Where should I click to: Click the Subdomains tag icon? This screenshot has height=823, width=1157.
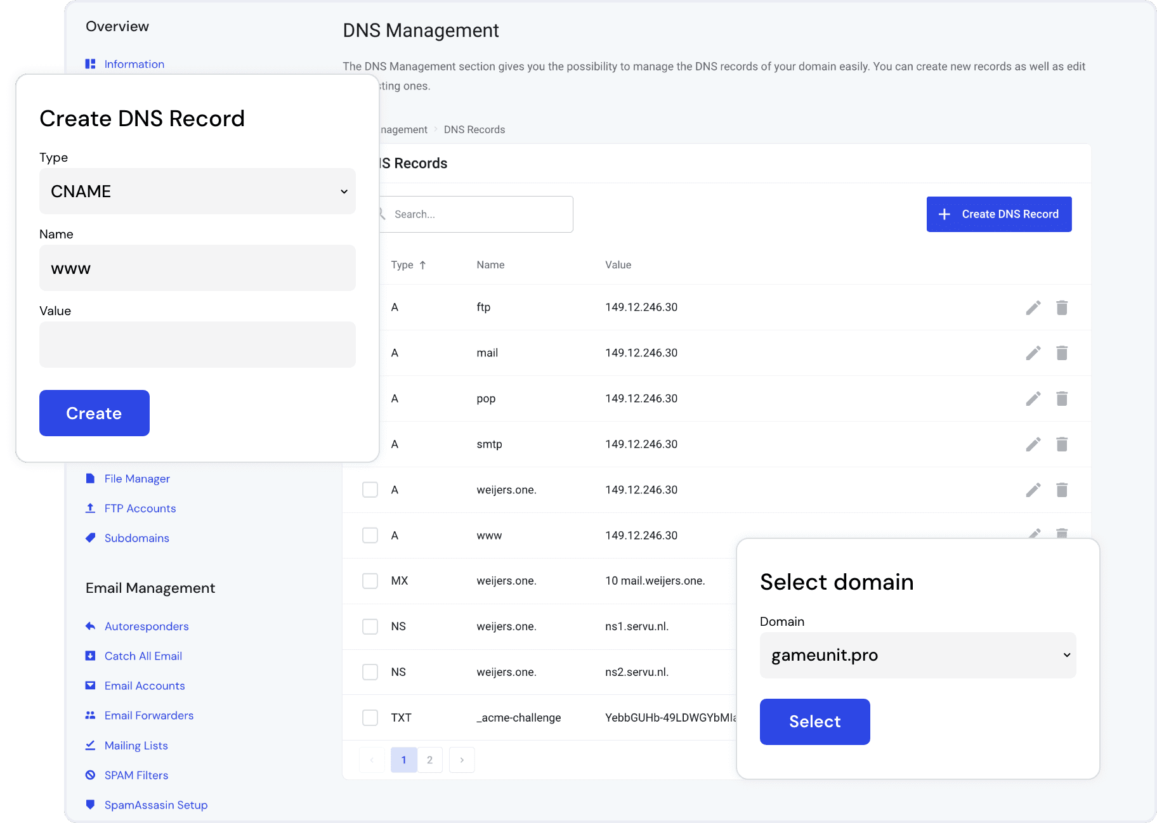[90, 538]
